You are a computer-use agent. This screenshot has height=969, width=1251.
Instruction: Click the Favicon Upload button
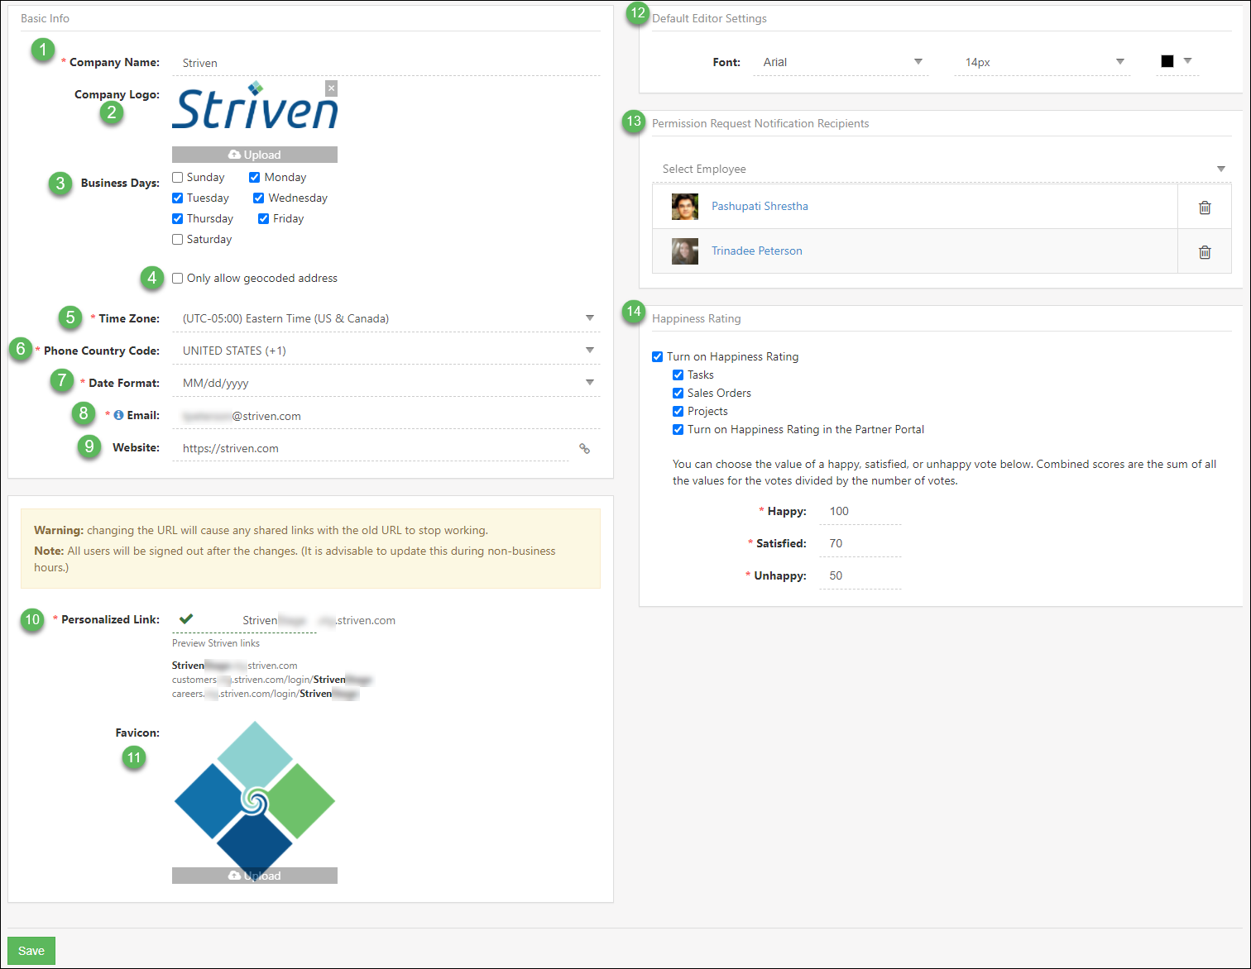[255, 876]
